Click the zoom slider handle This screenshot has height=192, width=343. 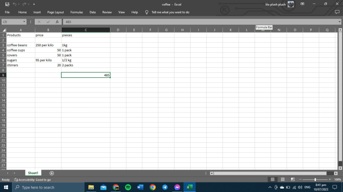pyautogui.click(x=315, y=179)
